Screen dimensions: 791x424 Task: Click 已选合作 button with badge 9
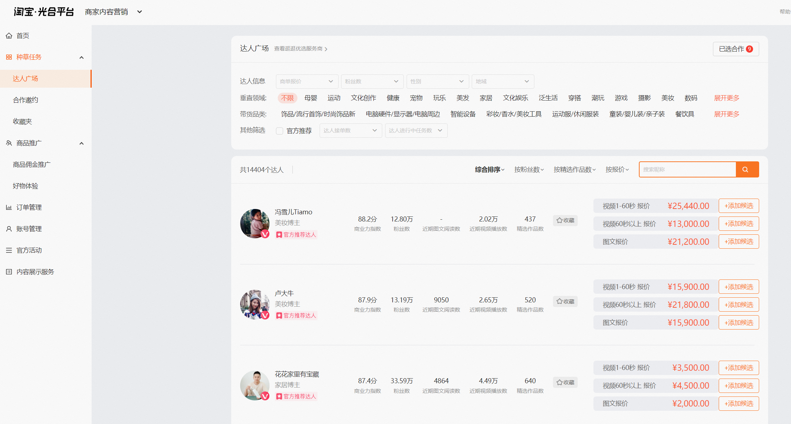click(736, 49)
